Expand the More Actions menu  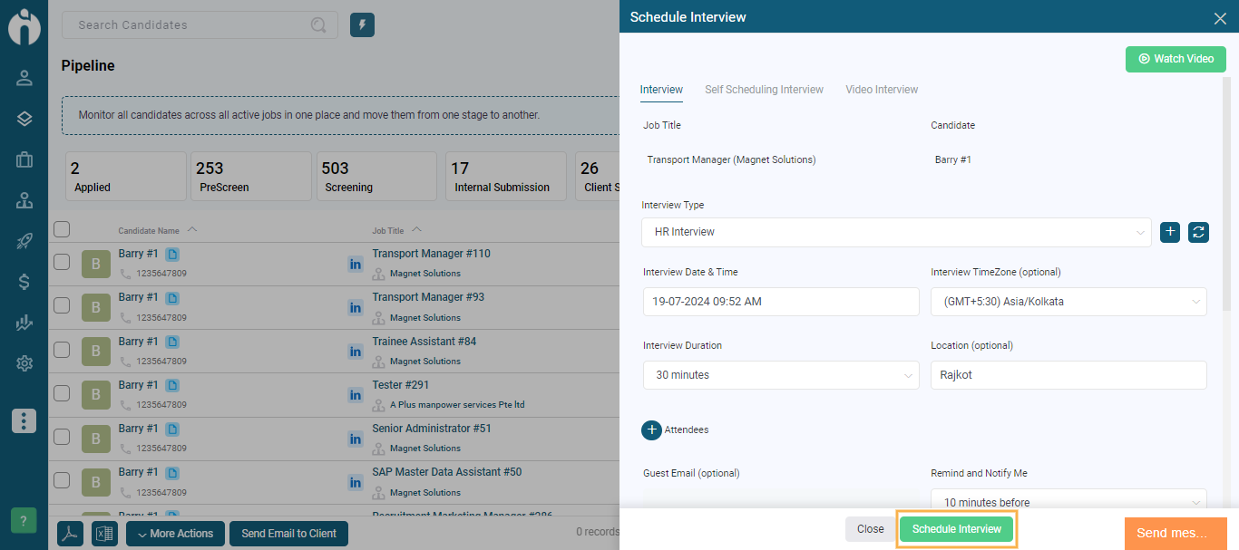click(x=176, y=534)
